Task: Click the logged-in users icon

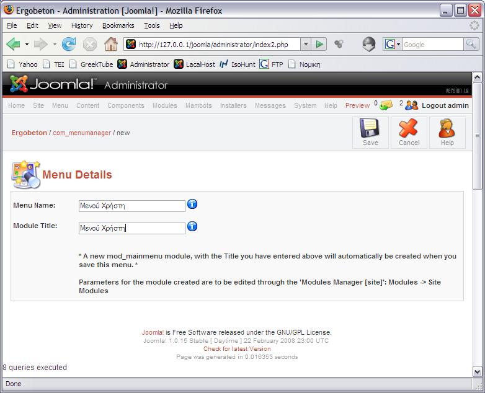Action: pos(411,105)
